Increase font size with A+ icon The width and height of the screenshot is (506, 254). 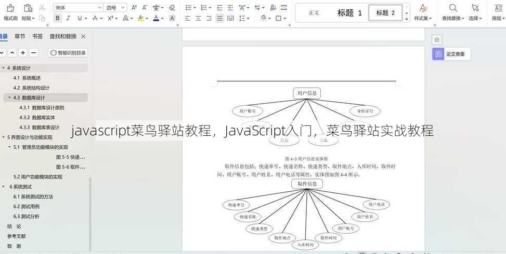[x=134, y=7]
